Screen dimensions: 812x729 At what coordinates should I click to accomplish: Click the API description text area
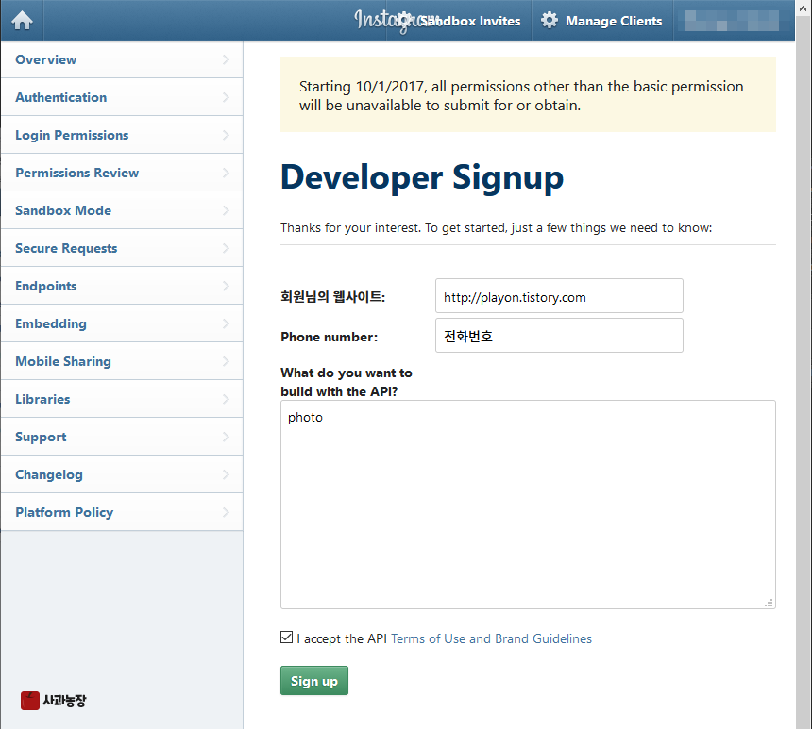528,505
